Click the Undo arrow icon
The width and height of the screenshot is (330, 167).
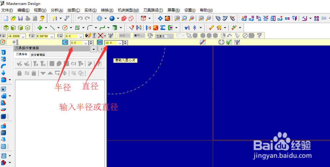pos(80,18)
